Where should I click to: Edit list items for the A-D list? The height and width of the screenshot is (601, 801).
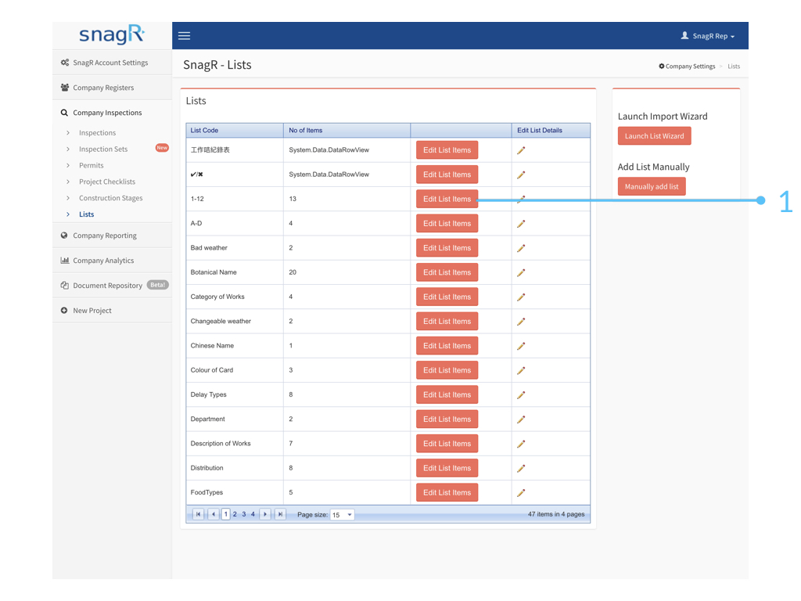tap(447, 224)
